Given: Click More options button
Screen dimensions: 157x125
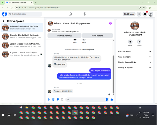Looking at the screenshot, I should pyautogui.click(x=97, y=36).
